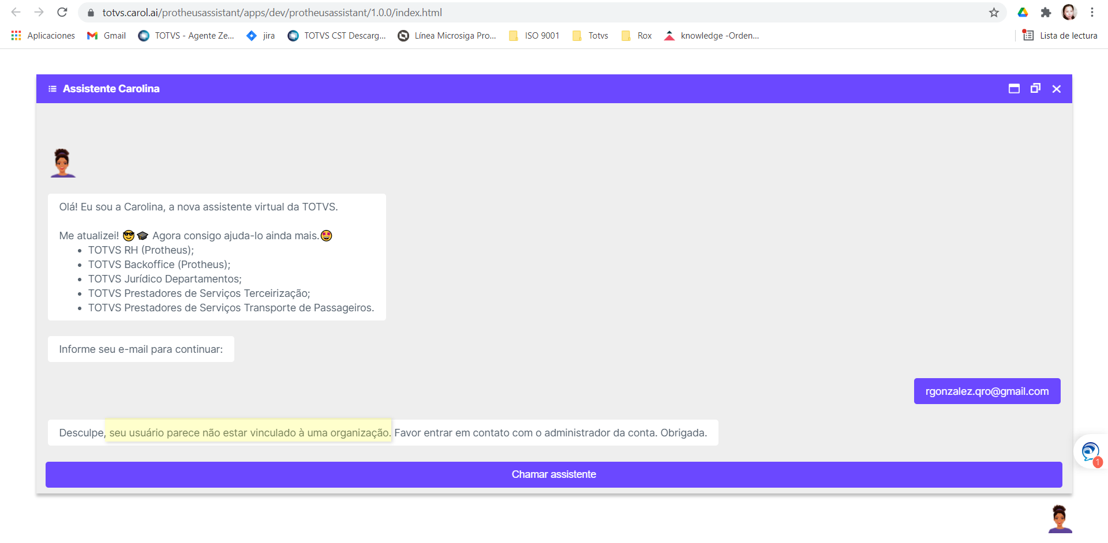Open the Línea Microsiga Pro... bookmark
Screen dimensions: 1108x543
pos(447,36)
